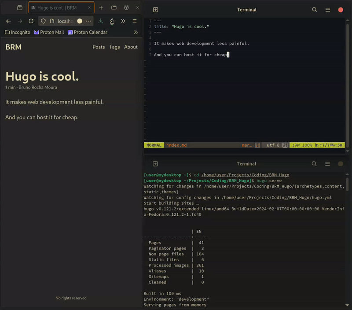Click "Built in 100 ms" output line
The image size is (352, 310).
(162, 294)
